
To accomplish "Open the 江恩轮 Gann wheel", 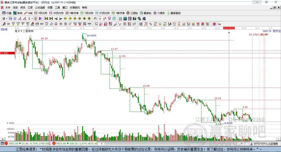I will pos(132,13).
